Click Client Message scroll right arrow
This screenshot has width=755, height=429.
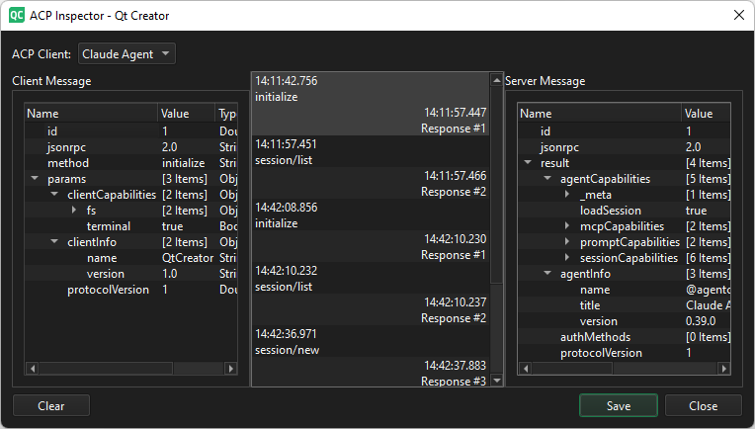click(x=231, y=369)
